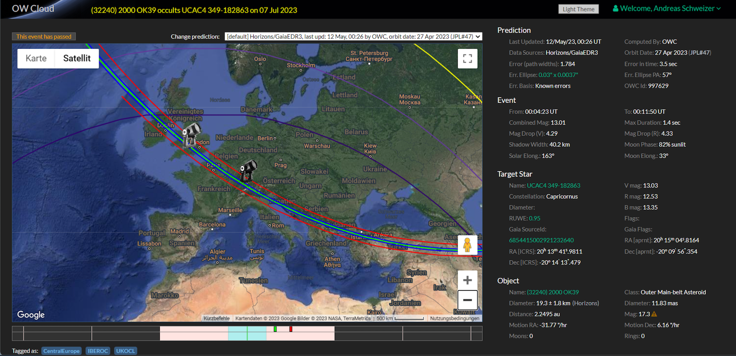This screenshot has width=736, height=356.
Task: Toggle the Light Theme button
Action: [x=578, y=9]
